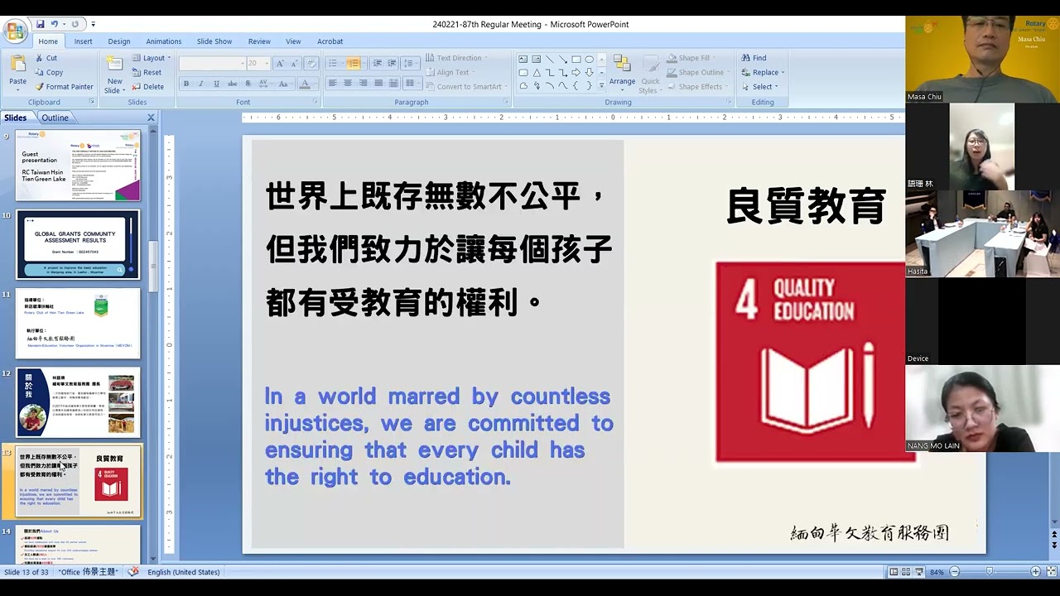Image resolution: width=1060 pixels, height=596 pixels.
Task: Toggle Strikethrough formatting
Action: tap(232, 84)
